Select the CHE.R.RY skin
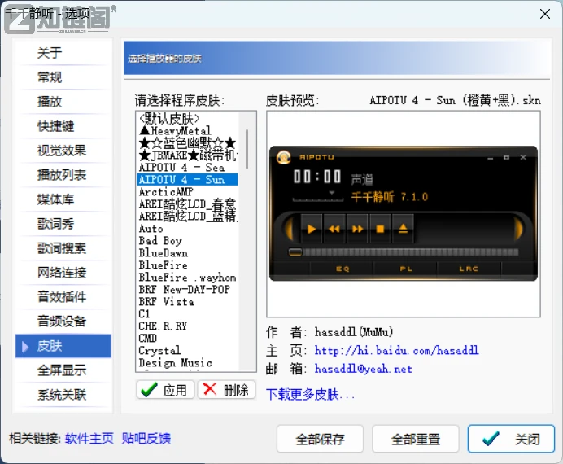563x464 pixels. coord(187,326)
